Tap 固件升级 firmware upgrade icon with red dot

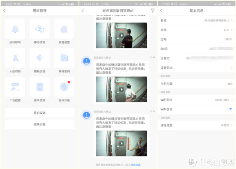64,87
